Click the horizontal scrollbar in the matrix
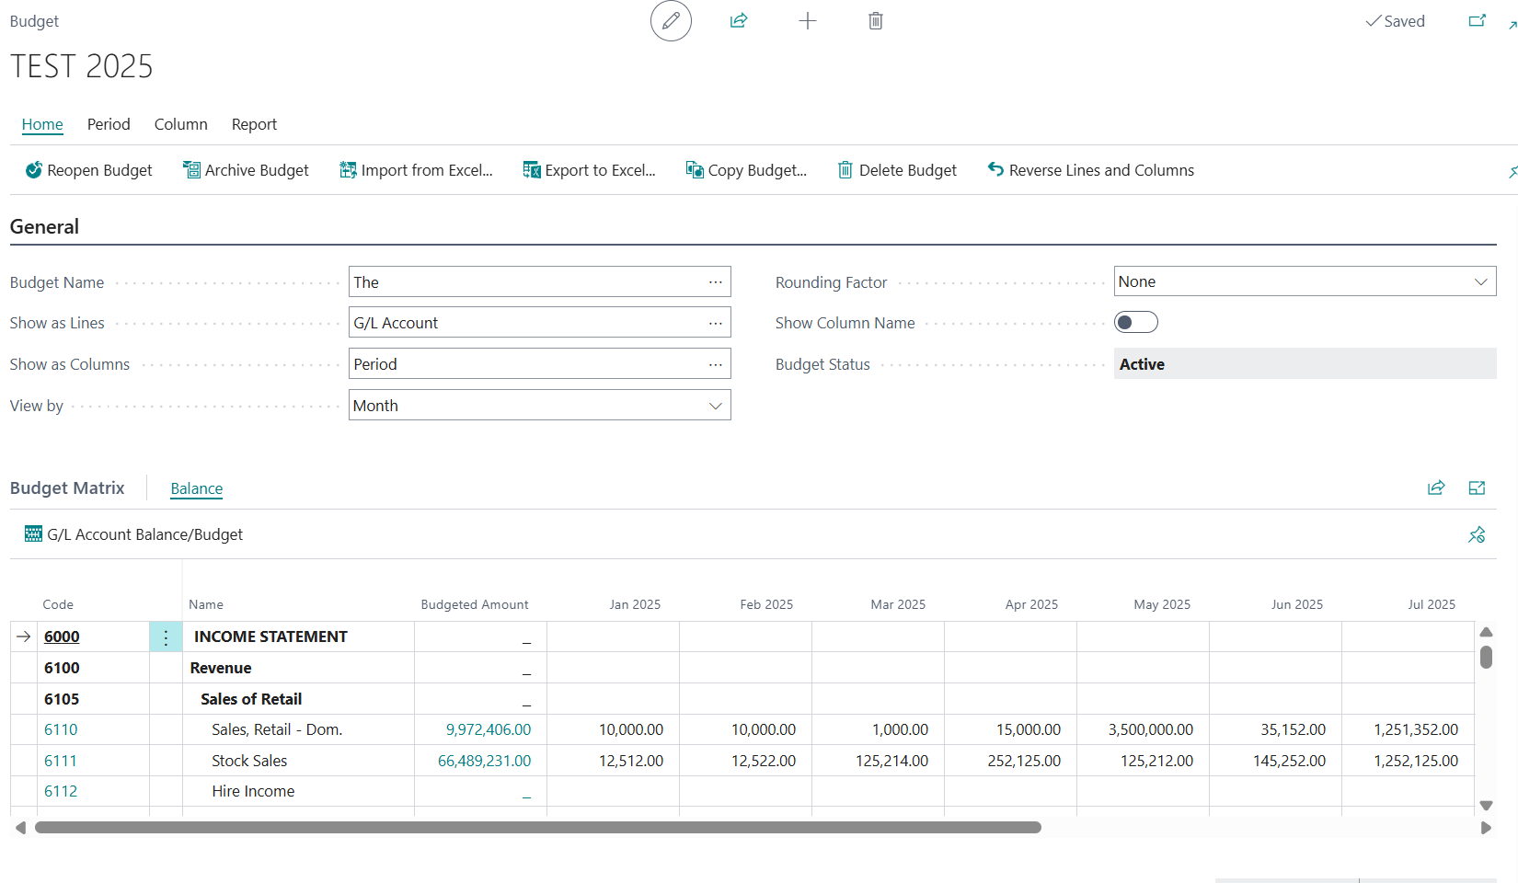The height and width of the screenshot is (883, 1518). (538, 828)
